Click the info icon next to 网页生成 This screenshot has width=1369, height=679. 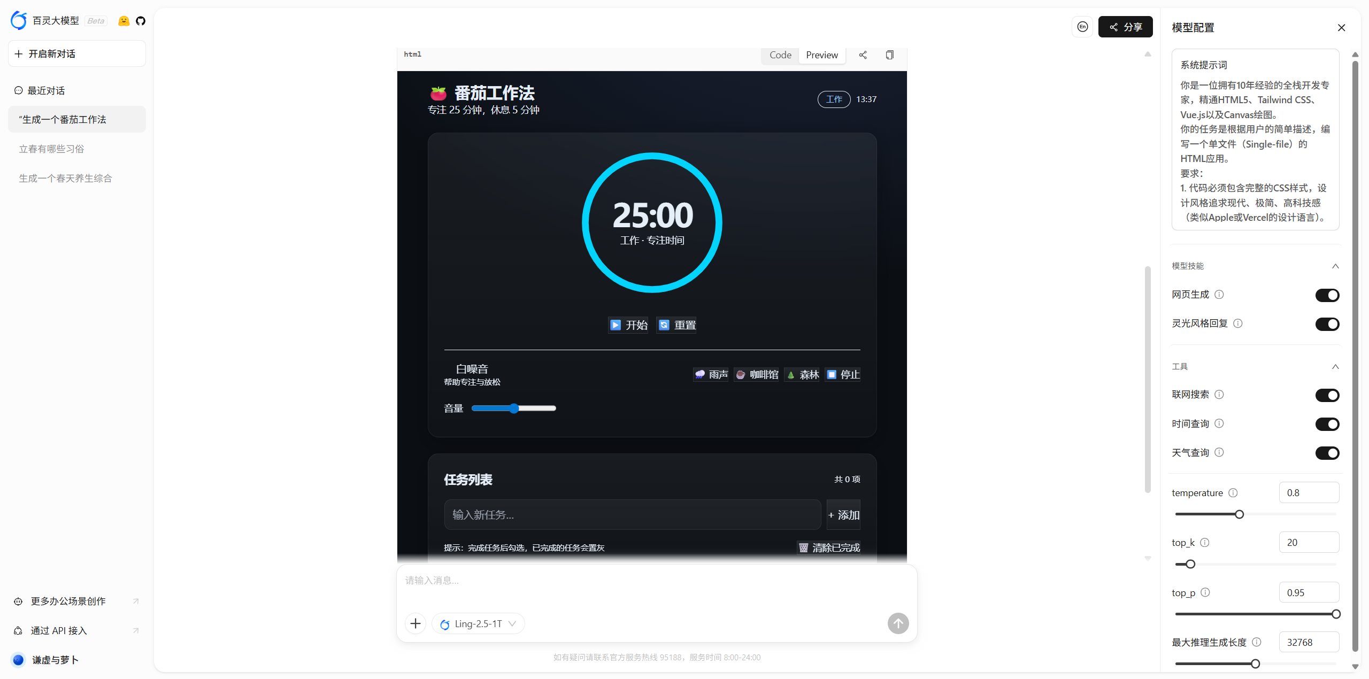click(1219, 295)
